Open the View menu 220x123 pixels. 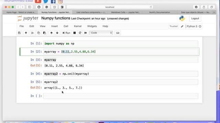click(43, 26)
